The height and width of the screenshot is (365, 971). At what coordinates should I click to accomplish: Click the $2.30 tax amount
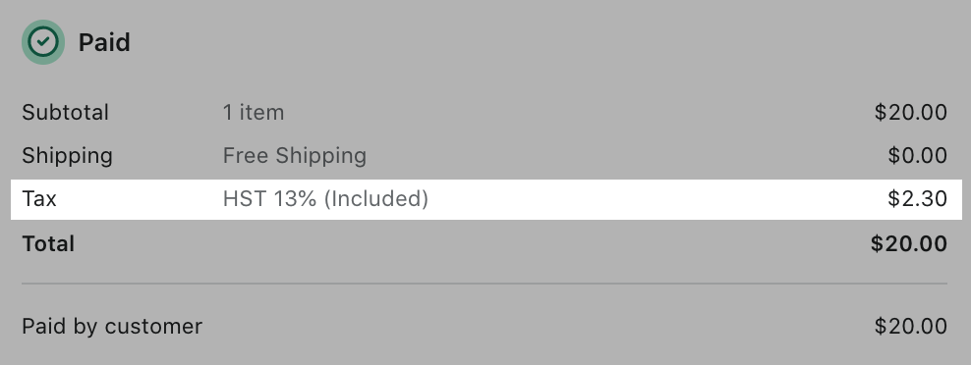(x=917, y=198)
